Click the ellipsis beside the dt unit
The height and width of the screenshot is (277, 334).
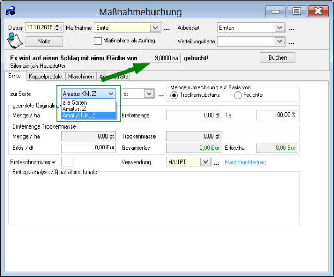coord(161,94)
